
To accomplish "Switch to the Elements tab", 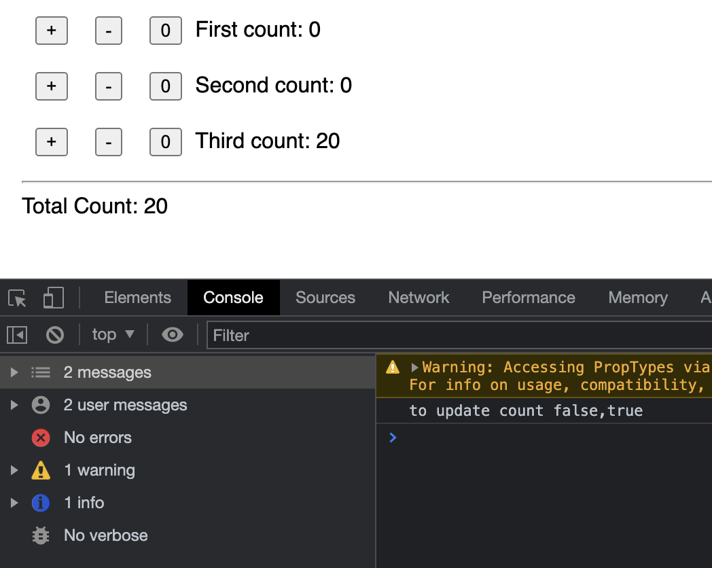I will [x=137, y=298].
